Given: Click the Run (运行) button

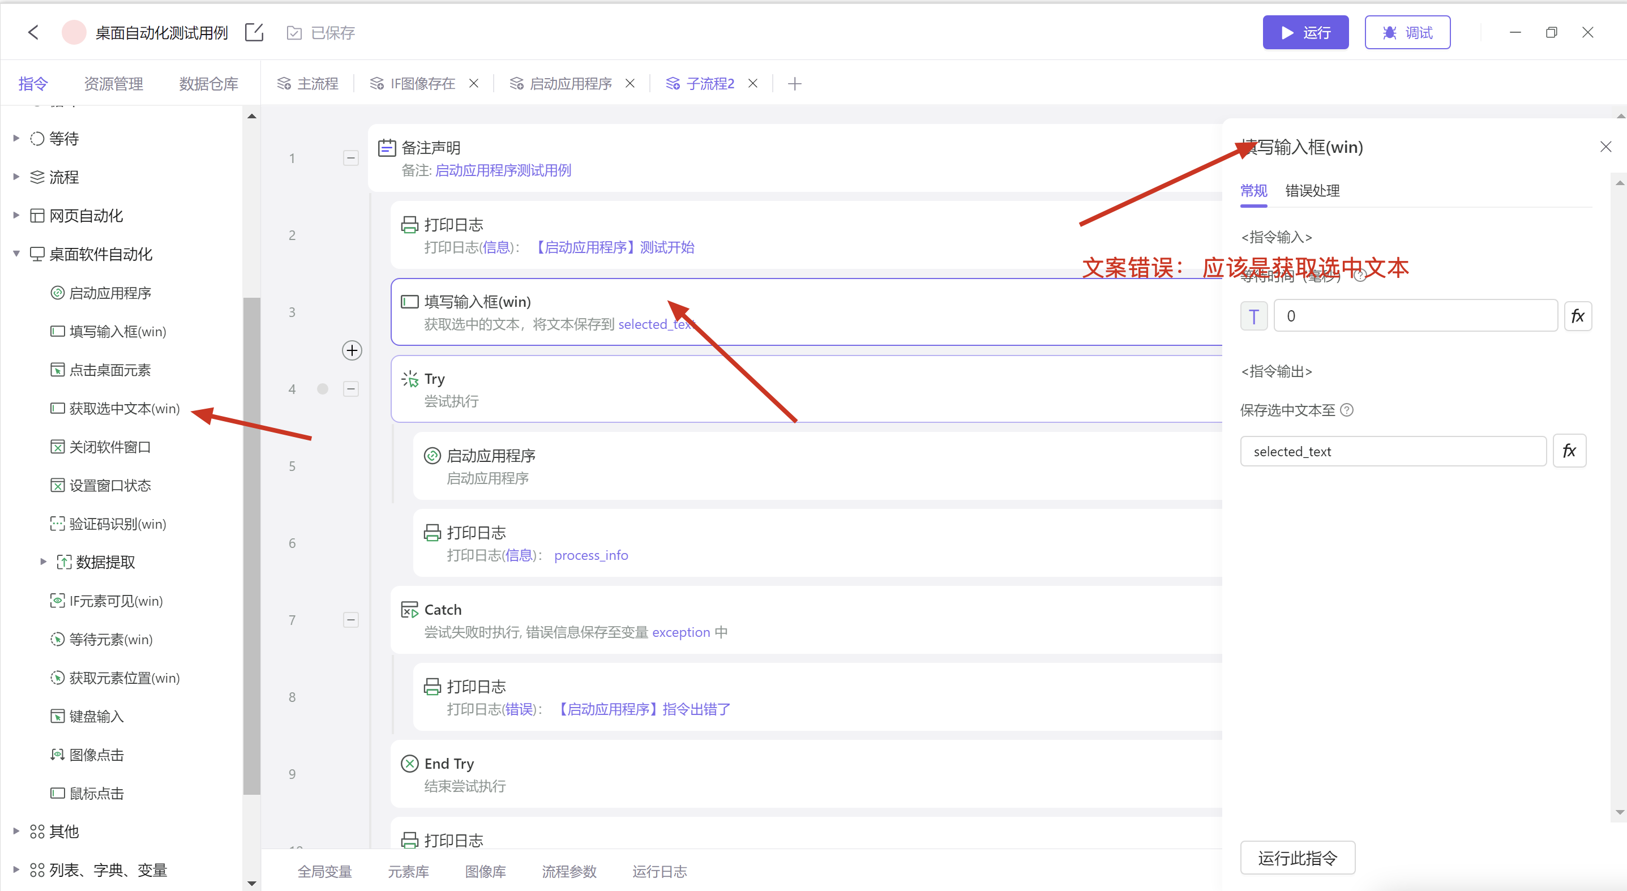Looking at the screenshot, I should 1305,32.
